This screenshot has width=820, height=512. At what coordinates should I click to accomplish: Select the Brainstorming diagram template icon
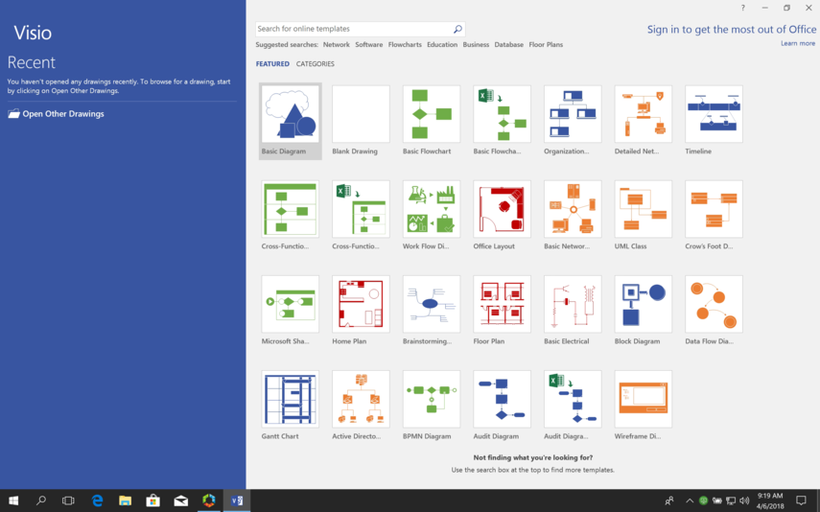(x=432, y=304)
